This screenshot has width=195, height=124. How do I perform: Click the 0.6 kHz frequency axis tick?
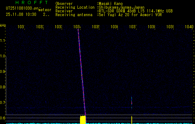3,118
